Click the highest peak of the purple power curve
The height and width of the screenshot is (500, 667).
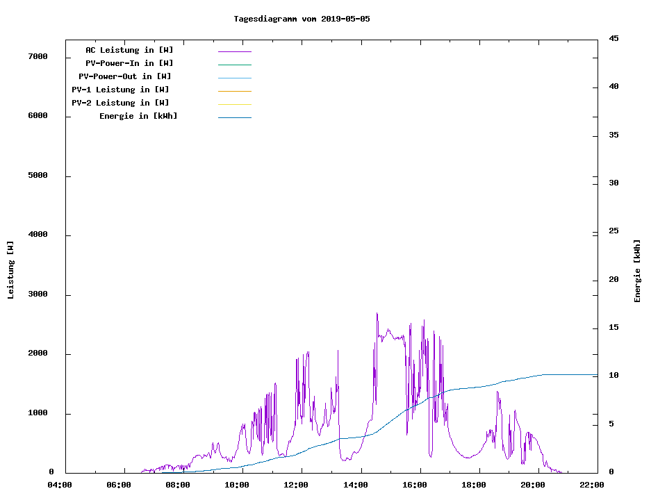[x=377, y=313]
